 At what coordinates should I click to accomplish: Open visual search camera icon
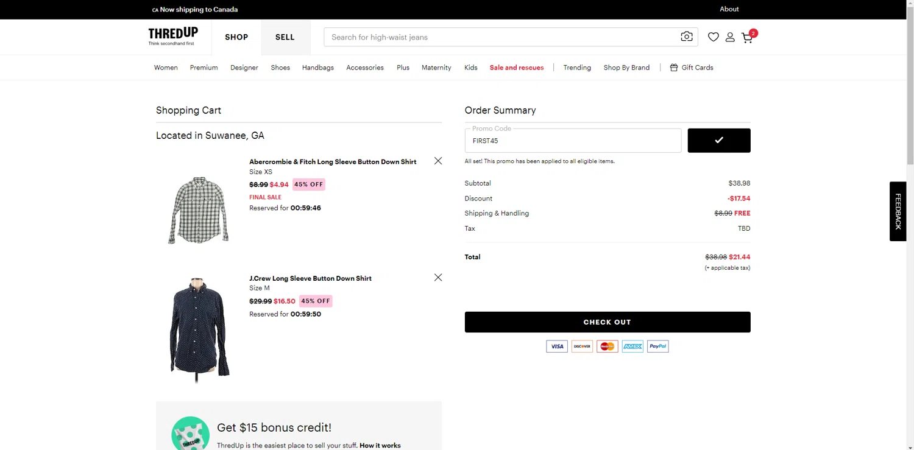[x=687, y=37]
